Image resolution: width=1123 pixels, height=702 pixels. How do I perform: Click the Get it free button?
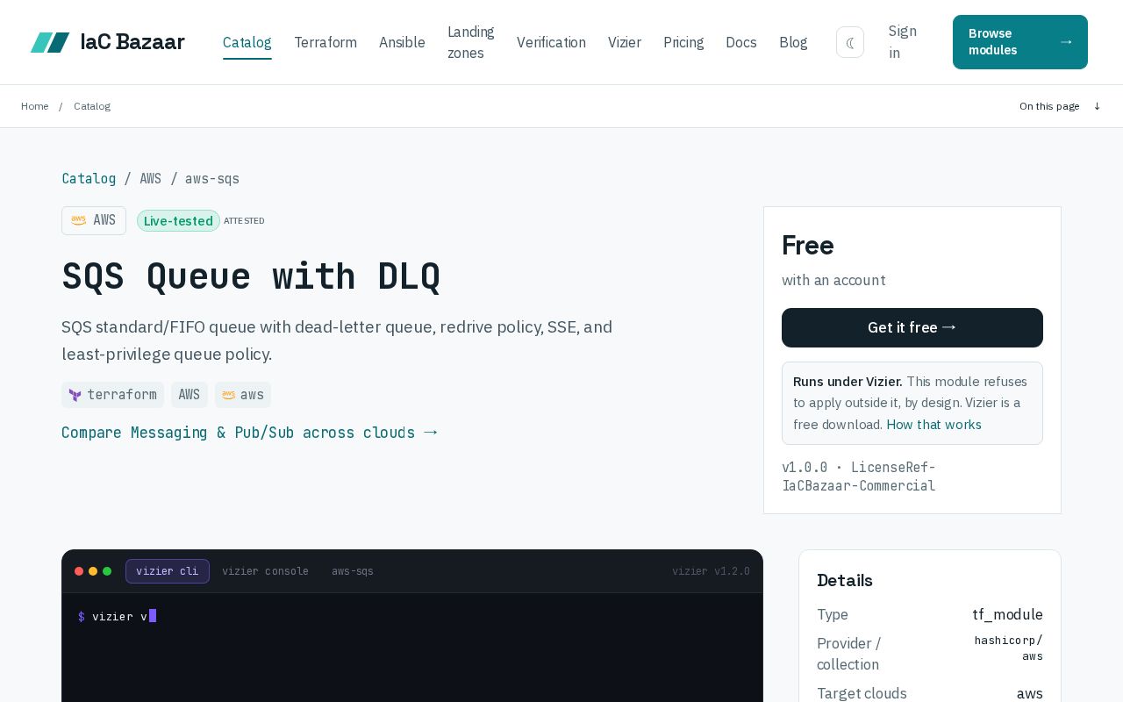(912, 327)
